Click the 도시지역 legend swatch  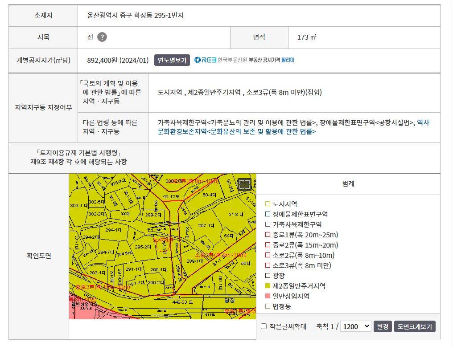268,204
